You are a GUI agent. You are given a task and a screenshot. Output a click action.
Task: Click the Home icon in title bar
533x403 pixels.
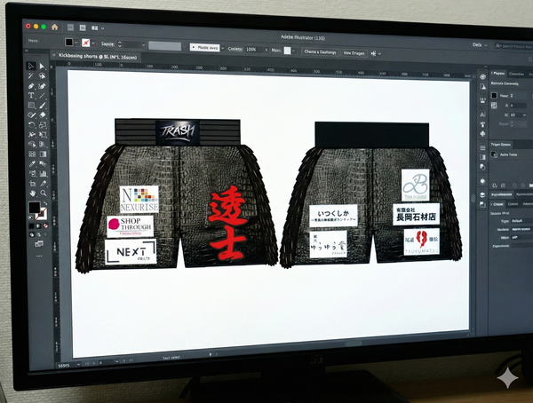(55, 28)
